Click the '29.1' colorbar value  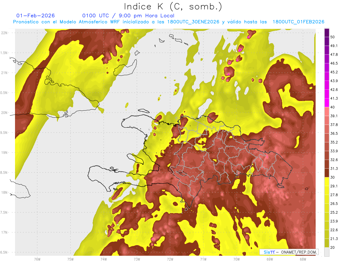pos(334,186)
